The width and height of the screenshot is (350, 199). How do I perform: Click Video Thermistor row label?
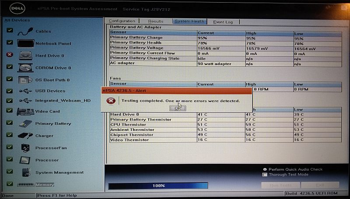pos(129,140)
